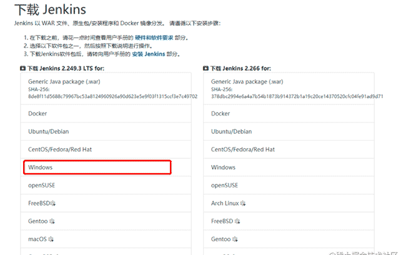Image resolution: width=406 pixels, height=255 pixels.
Task: Open the 安装 Jenkins link
Action: coord(149,54)
